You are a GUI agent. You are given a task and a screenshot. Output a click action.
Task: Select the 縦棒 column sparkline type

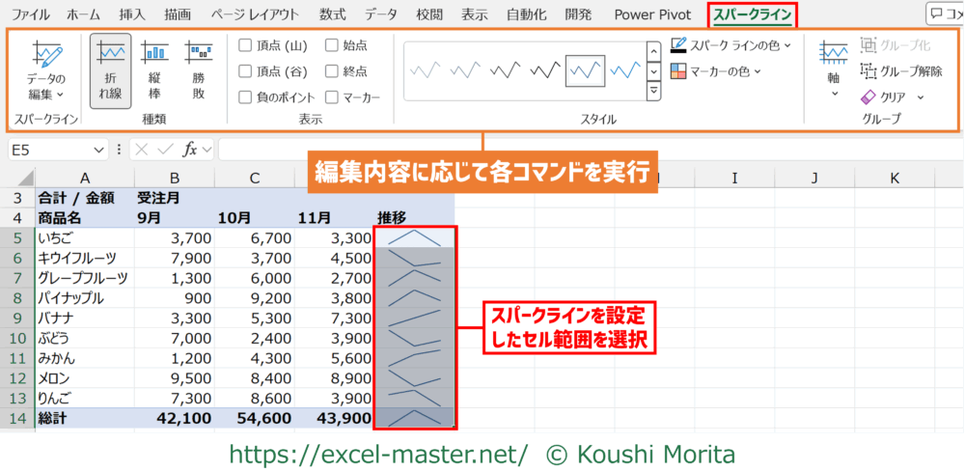click(x=154, y=70)
